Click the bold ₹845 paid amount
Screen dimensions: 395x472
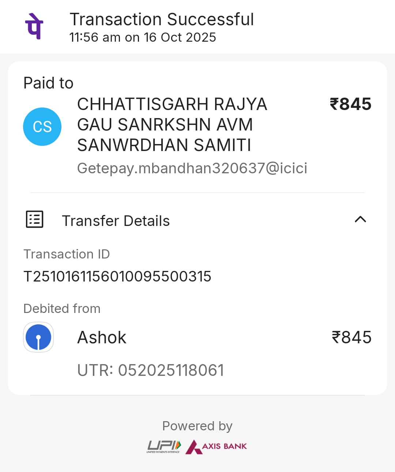coord(350,104)
